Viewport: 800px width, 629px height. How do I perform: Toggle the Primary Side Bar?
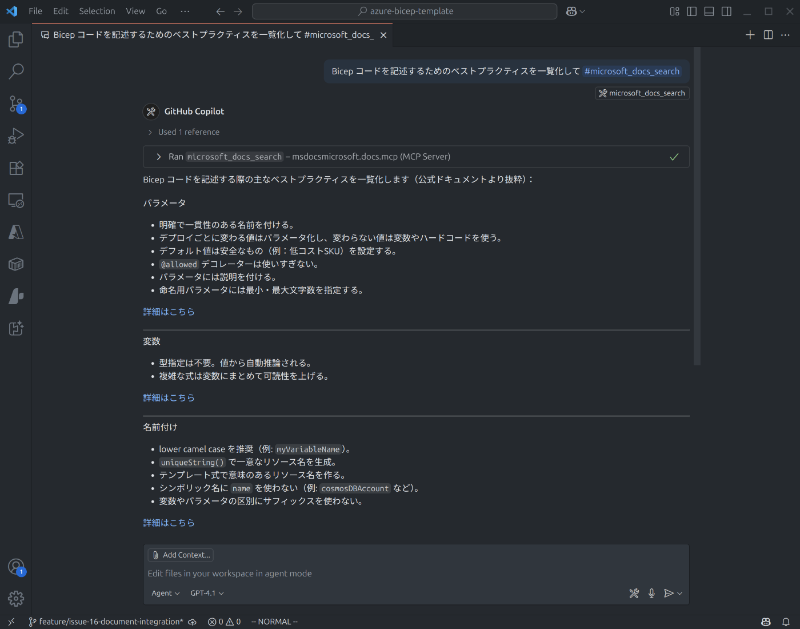pyautogui.click(x=691, y=11)
